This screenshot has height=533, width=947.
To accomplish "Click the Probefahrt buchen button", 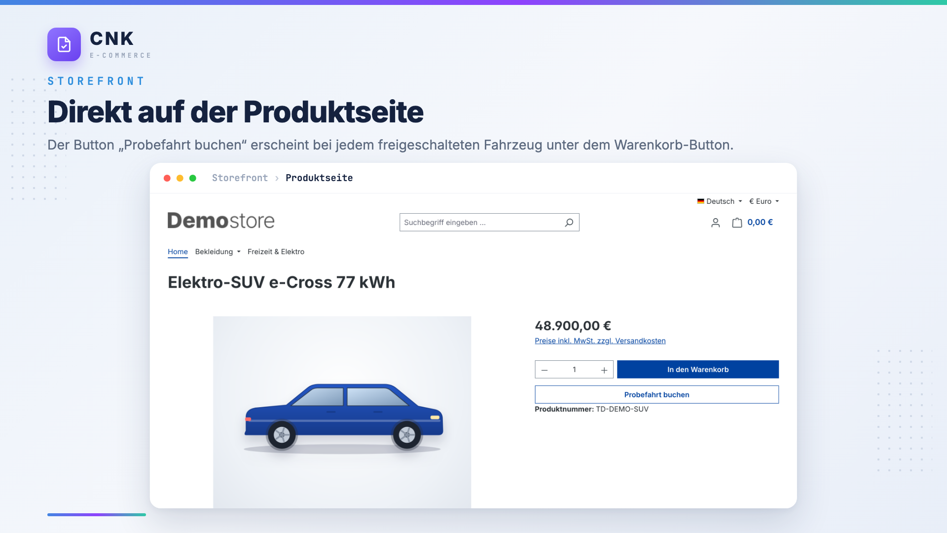I will pyautogui.click(x=656, y=395).
